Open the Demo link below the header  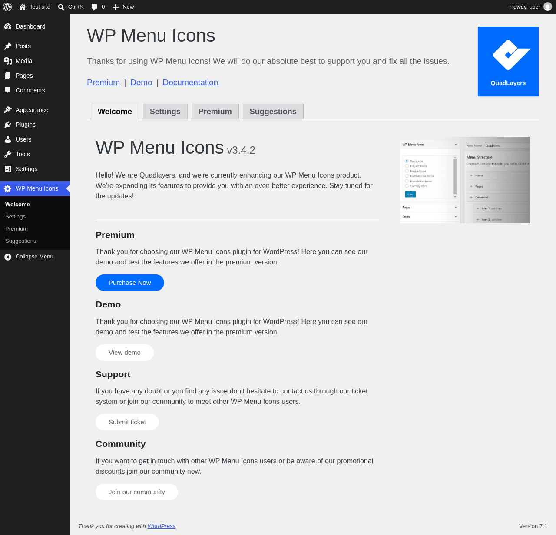(141, 83)
